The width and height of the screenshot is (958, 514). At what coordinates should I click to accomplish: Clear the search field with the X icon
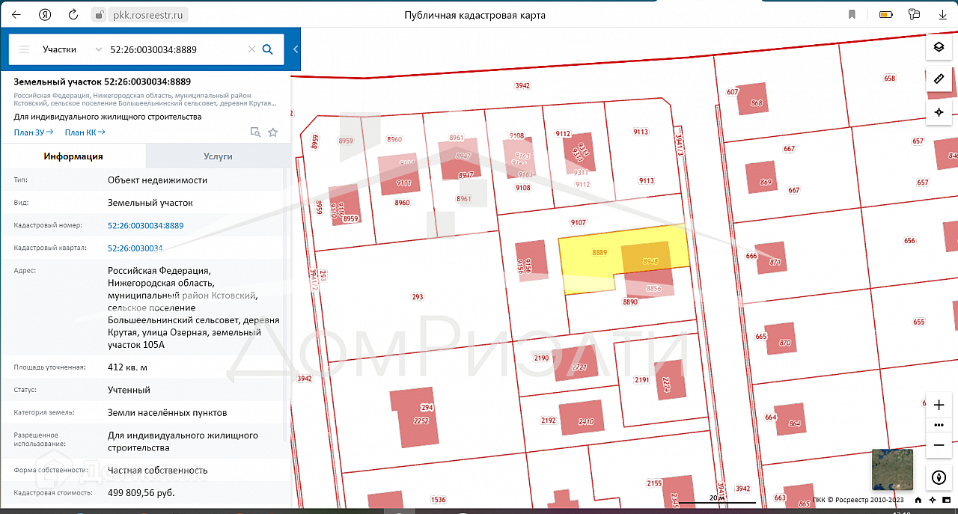click(x=251, y=49)
